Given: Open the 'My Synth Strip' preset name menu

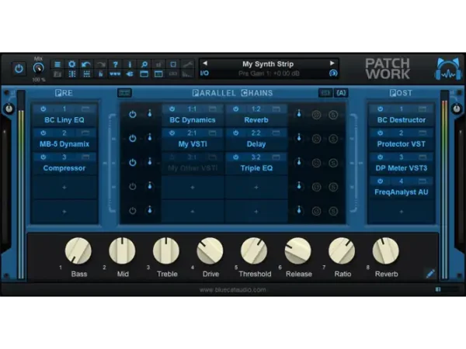Looking at the screenshot, I should coord(268,64).
